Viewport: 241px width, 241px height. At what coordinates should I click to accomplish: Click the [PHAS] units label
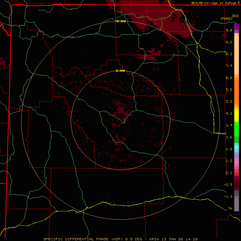click(x=226, y=18)
